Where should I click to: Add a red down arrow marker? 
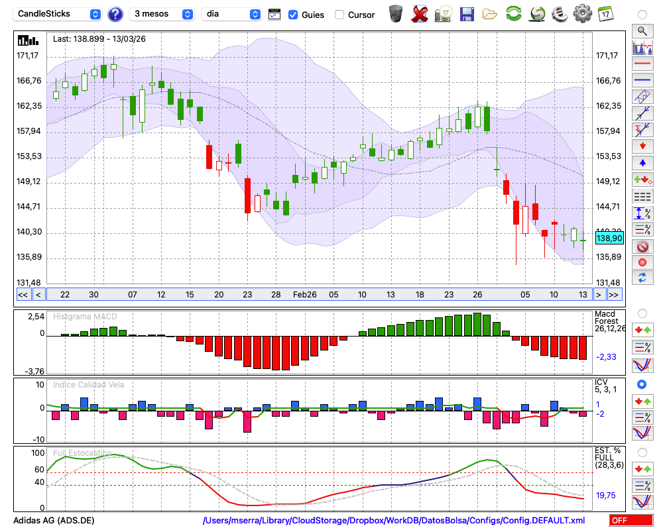pos(642,146)
